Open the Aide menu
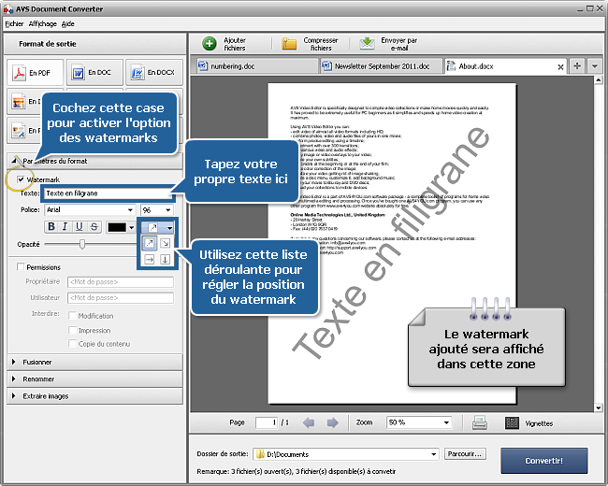Viewport: 608px width, 486px height. 68,23
